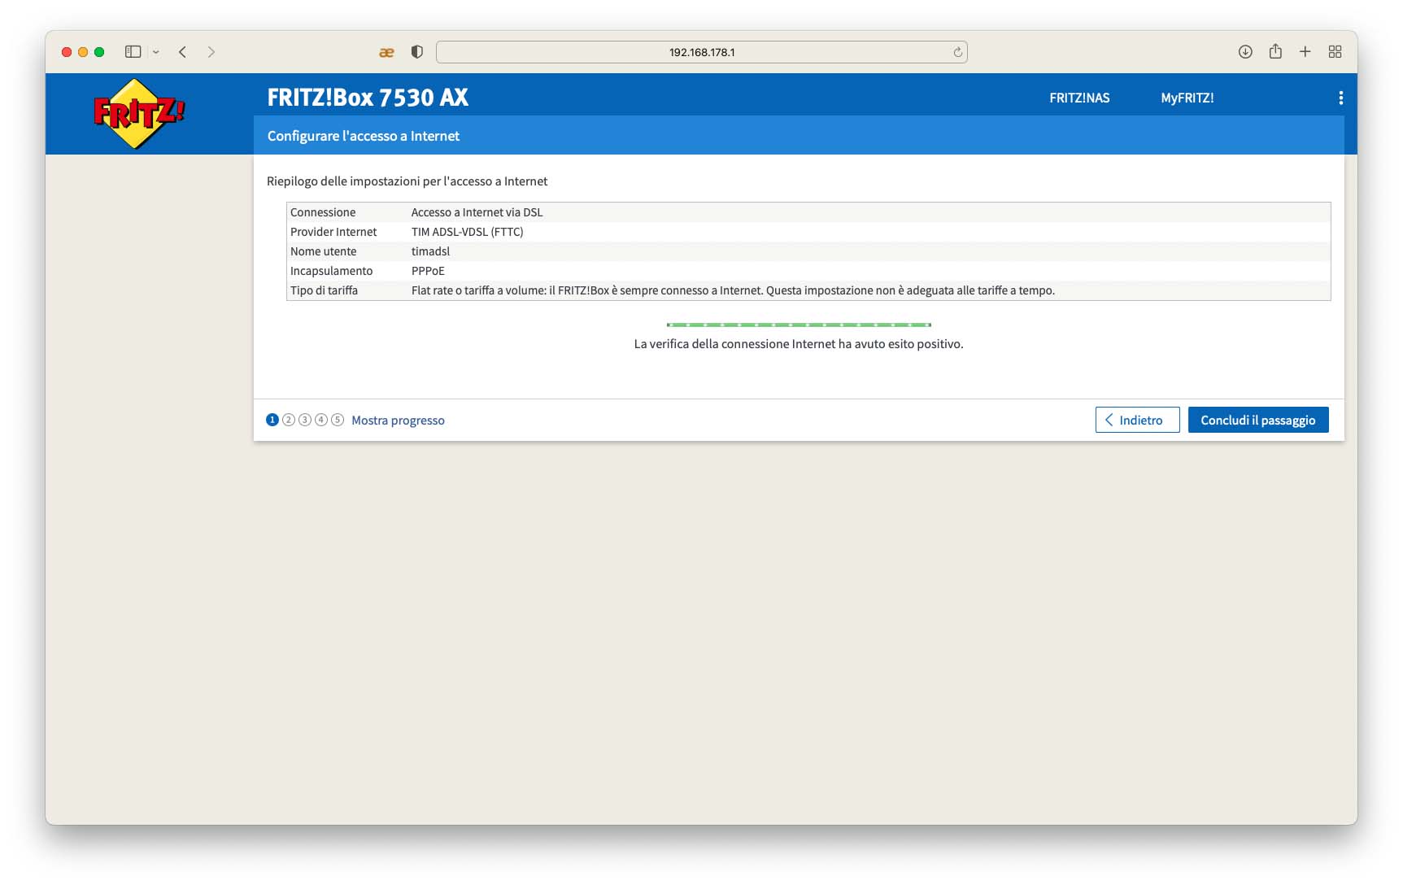Viewport: 1403px width, 885px height.
Task: Click the Incapsulamento row label
Action: [x=332, y=271]
